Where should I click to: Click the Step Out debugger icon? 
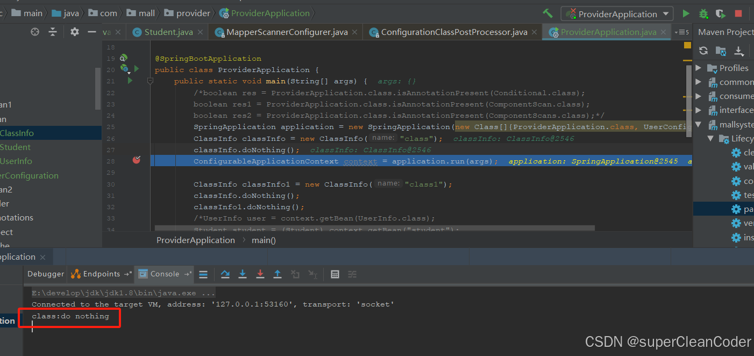click(278, 274)
